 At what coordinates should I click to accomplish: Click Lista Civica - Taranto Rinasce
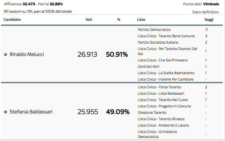tap(161, 119)
